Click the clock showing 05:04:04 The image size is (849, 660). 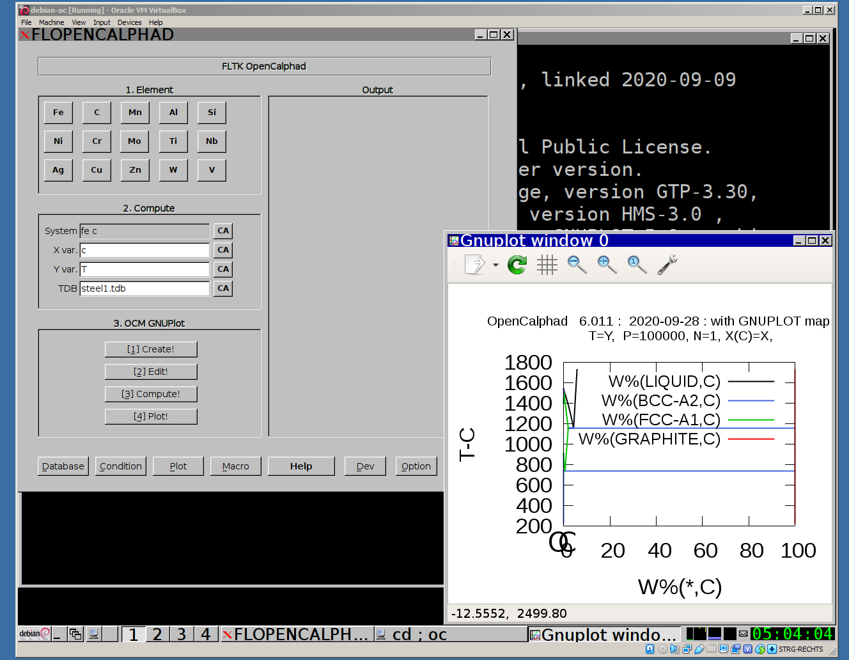pyautogui.click(x=792, y=634)
